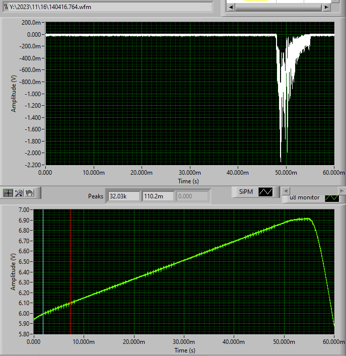The image size is (346, 356).
Task: Click the lower graph Time (s) axis title
Action: (184, 350)
